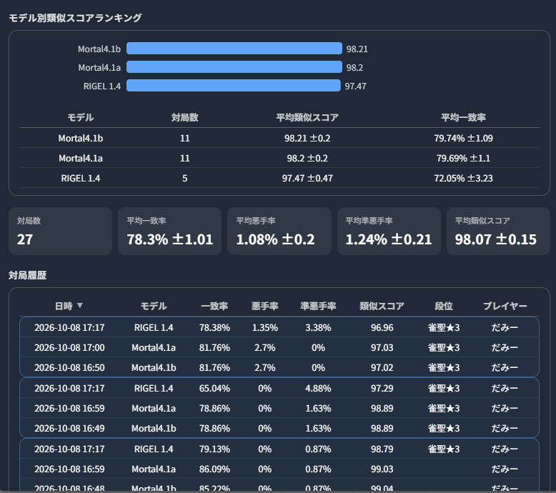Viewport: 556px width, 493px height.
Task: Open the 2026-10-08 16:50 Mortal4.1b game row
Action: click(279, 367)
